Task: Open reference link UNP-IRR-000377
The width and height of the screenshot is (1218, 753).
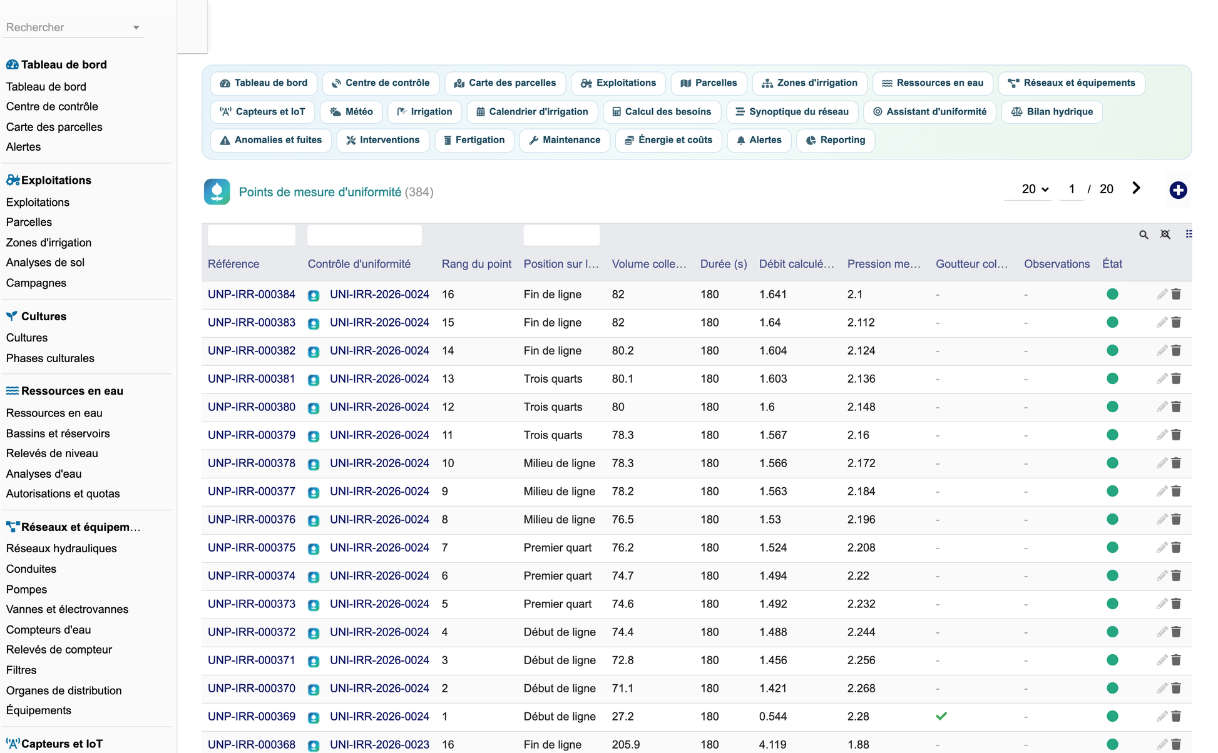Action: (252, 491)
